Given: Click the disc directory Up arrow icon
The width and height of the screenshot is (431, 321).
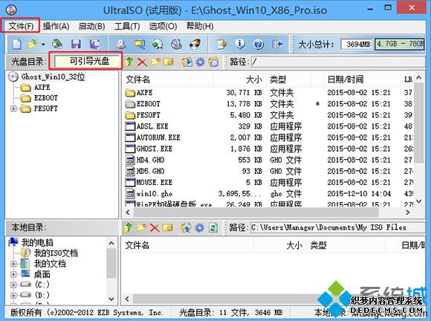Looking at the screenshot, I should pyautogui.click(x=129, y=62).
